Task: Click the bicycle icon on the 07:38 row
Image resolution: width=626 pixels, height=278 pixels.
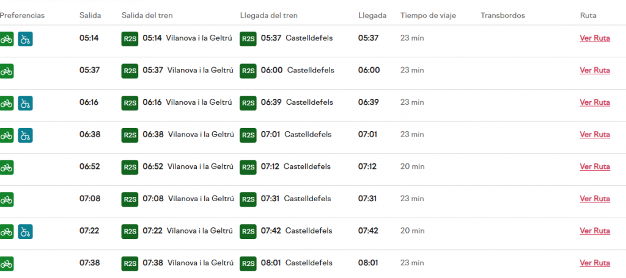Action: pos(6,264)
